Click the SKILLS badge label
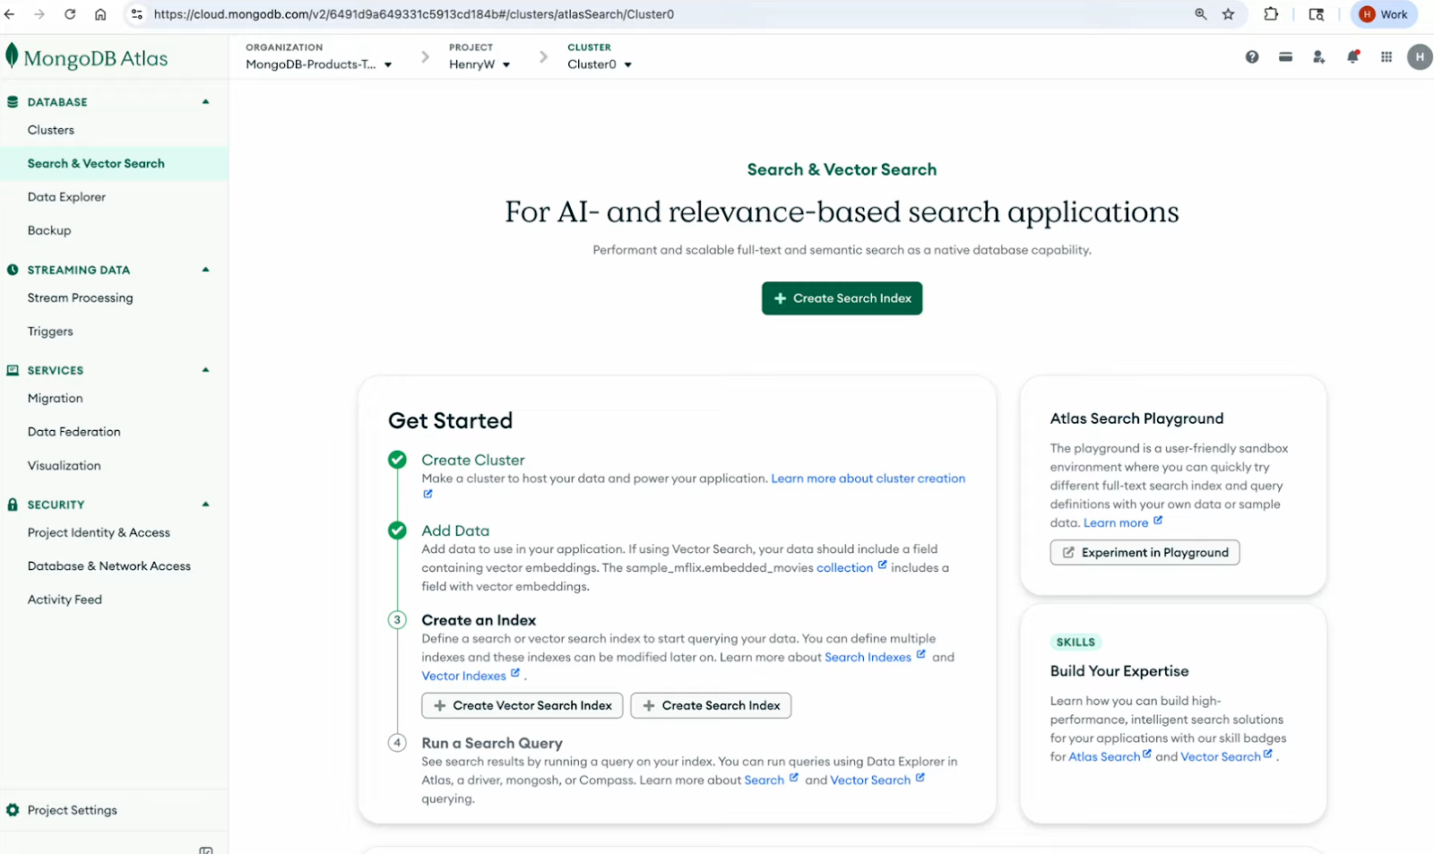Screen dimensions: 1434x854 click(1075, 642)
